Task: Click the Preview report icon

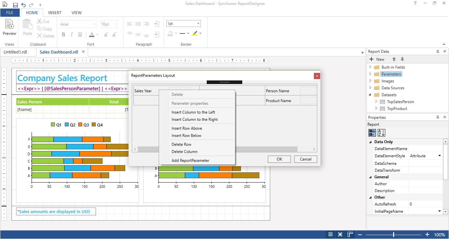Action: tap(9, 25)
